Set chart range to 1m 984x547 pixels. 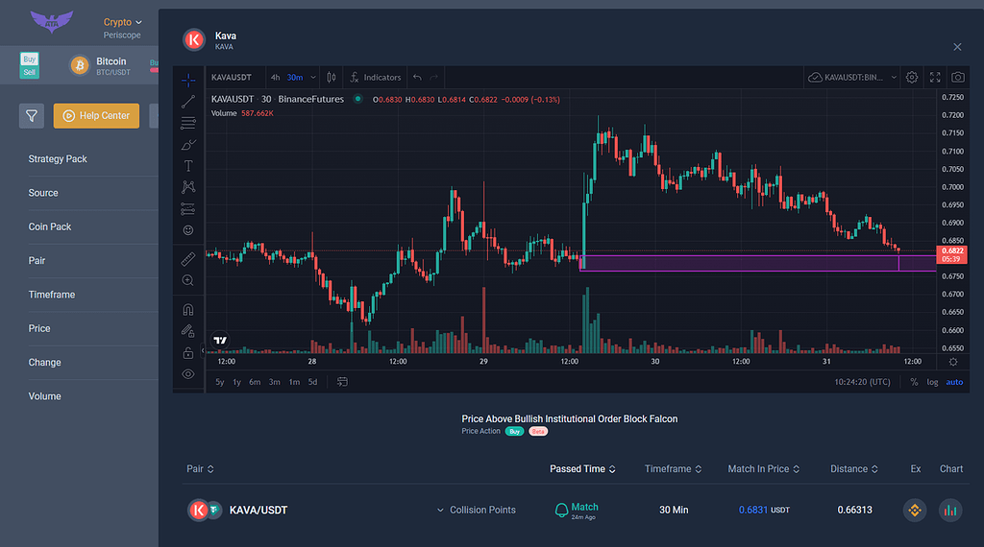point(294,382)
